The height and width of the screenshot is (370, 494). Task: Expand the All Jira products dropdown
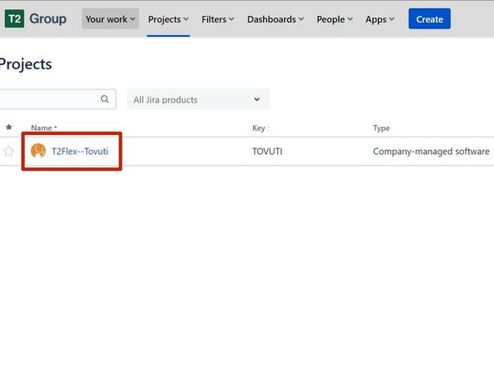coord(198,99)
